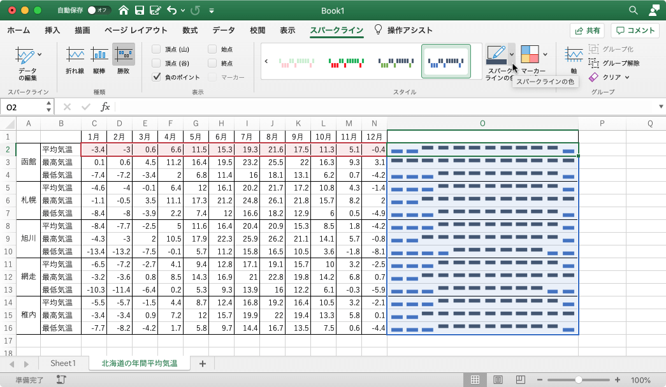This screenshot has height=387, width=666.
Task: Click the zoom slider handle
Action: [x=578, y=380]
